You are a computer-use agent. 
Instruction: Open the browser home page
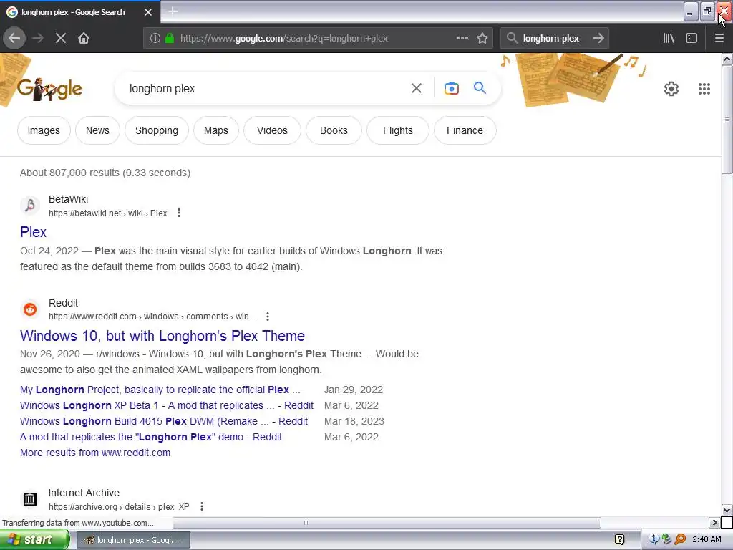(84, 39)
